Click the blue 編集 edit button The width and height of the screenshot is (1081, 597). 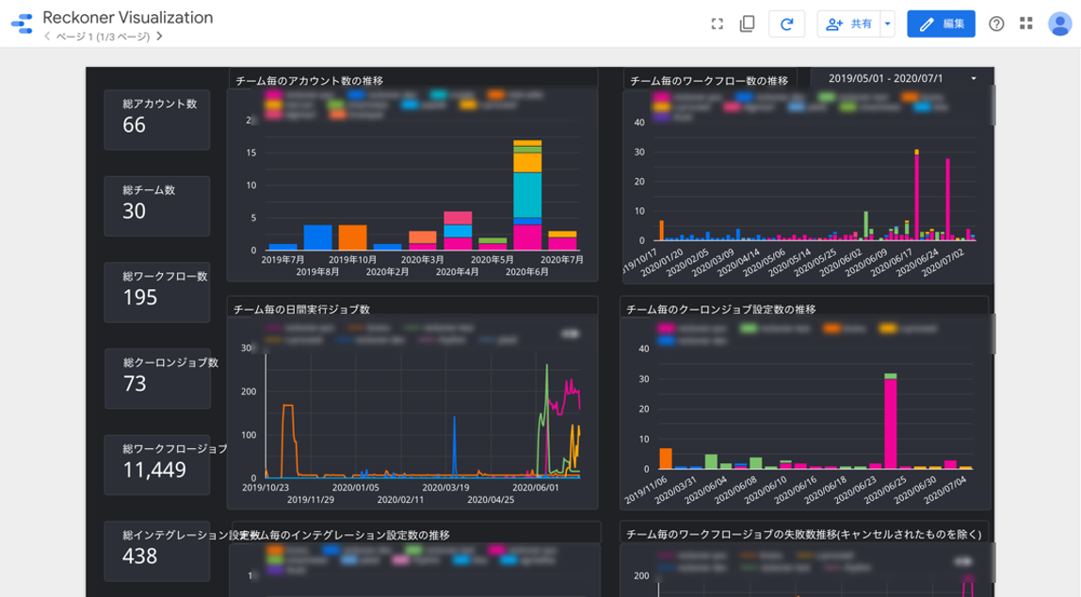pos(941,24)
